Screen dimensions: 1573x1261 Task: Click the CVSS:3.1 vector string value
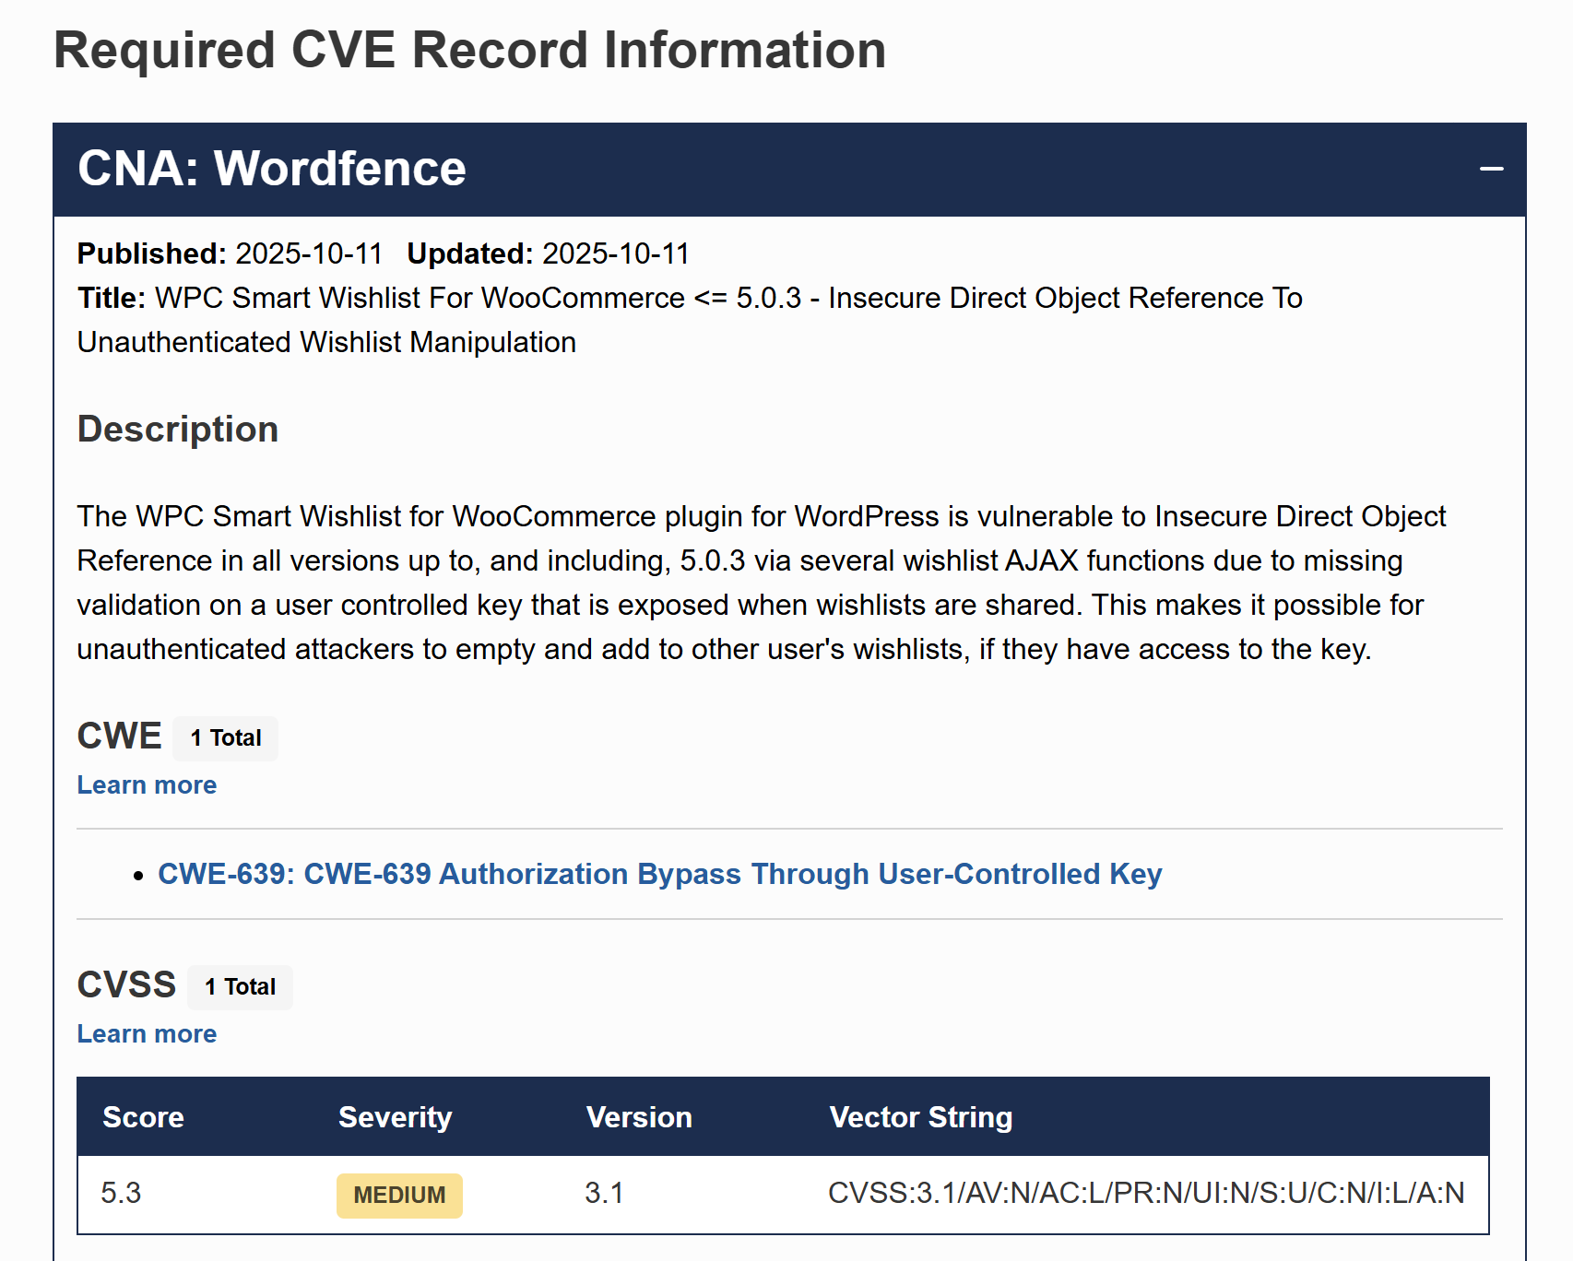click(x=1145, y=1193)
